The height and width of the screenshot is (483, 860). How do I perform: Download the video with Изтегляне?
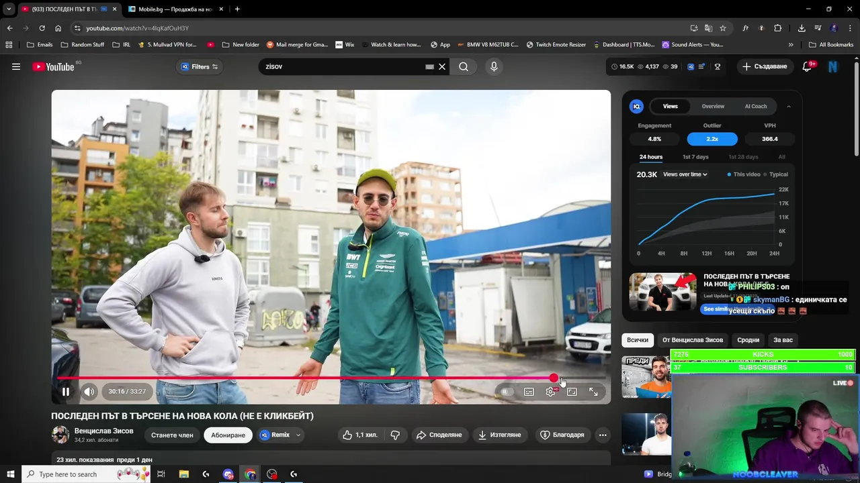(x=499, y=435)
